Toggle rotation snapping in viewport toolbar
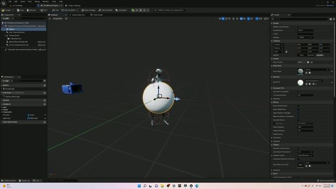Image resolution: width=336 pixels, height=189 pixels. click(x=248, y=19)
